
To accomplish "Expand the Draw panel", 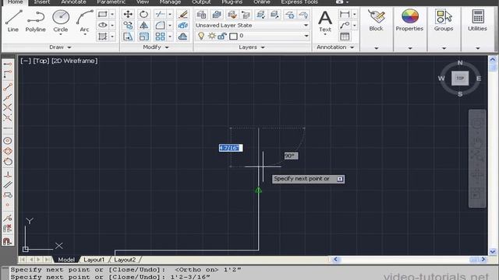I will pos(60,47).
